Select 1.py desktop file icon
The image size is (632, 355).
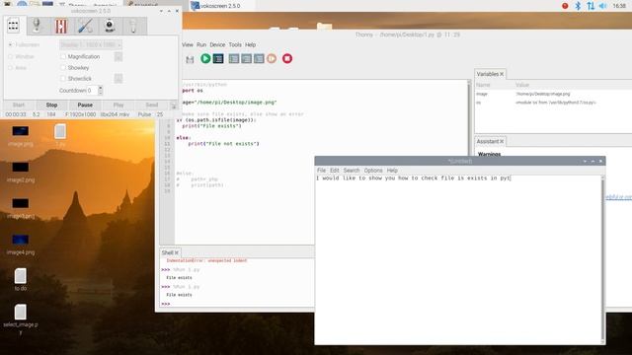60,136
